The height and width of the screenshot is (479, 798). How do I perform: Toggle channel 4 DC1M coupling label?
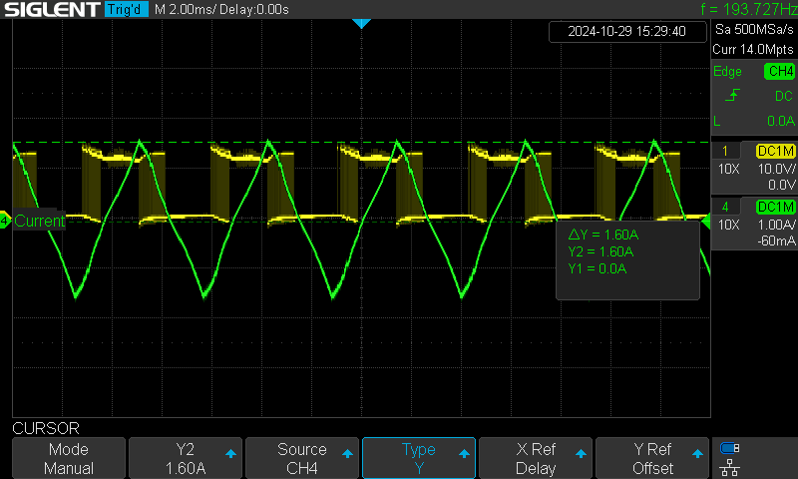(776, 207)
